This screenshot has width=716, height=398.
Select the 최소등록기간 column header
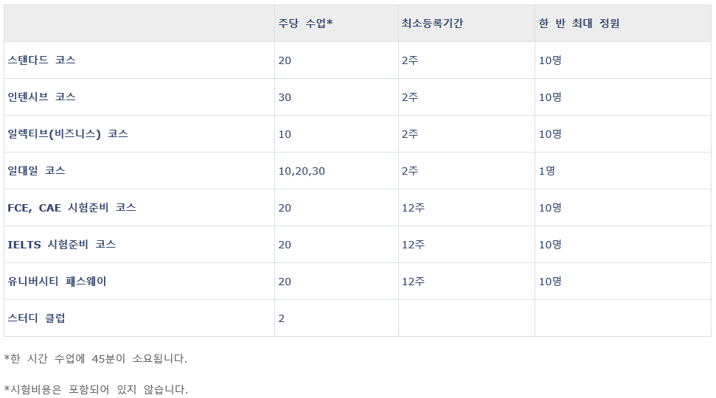pyautogui.click(x=432, y=24)
